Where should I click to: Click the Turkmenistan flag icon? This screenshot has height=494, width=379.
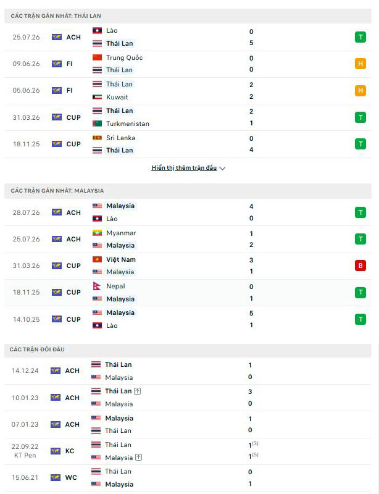click(97, 124)
